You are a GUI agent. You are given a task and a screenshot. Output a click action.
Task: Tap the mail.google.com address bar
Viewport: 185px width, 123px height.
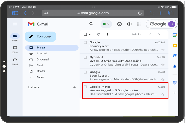point(93,13)
